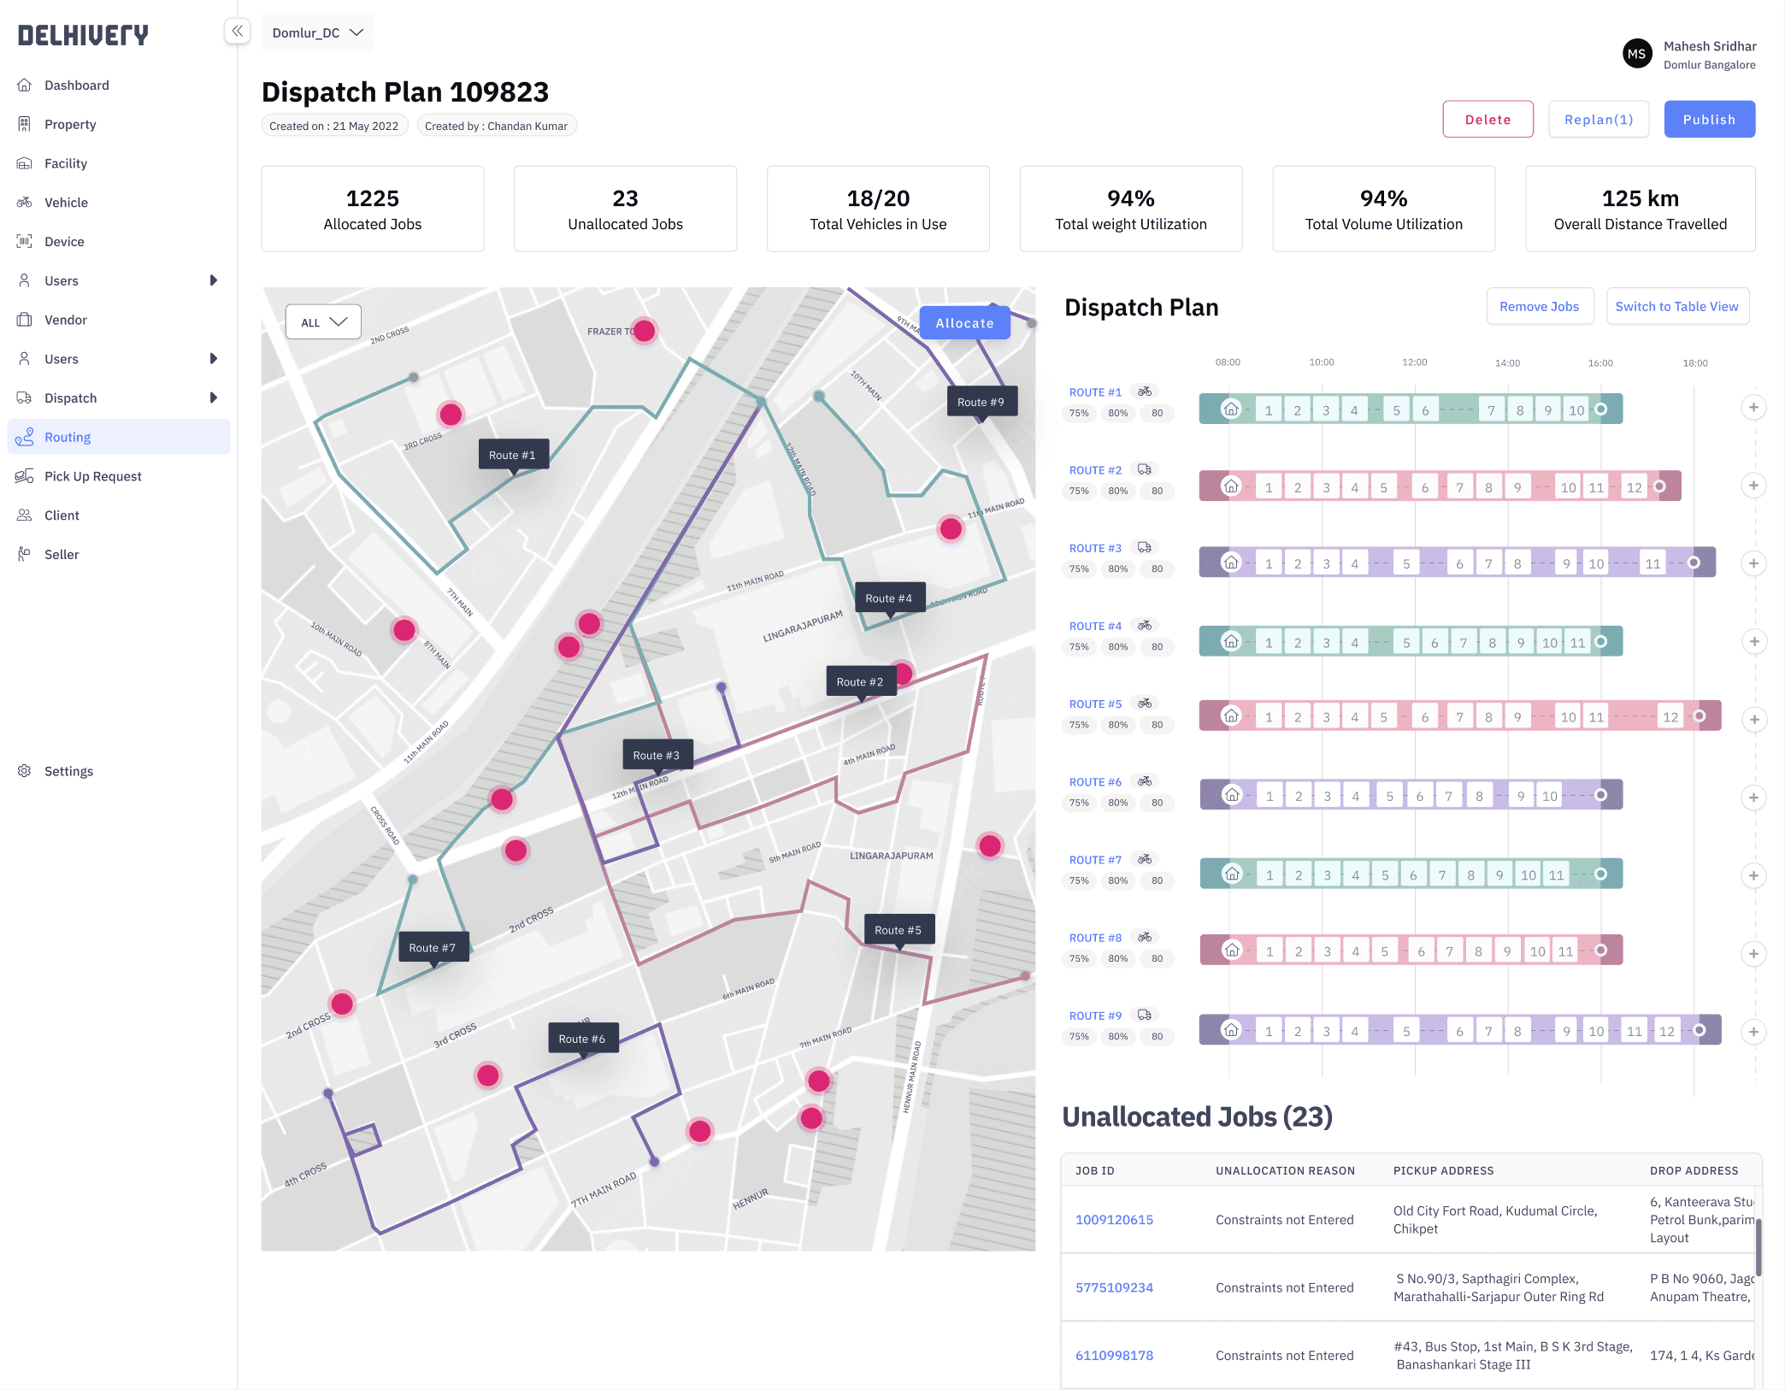Collapse the sidebar with double-chevron icon
The image size is (1785, 1390).
[238, 32]
